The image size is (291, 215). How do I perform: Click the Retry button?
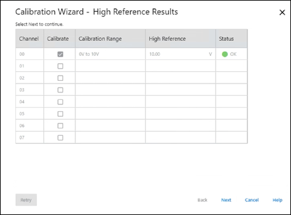click(26, 200)
